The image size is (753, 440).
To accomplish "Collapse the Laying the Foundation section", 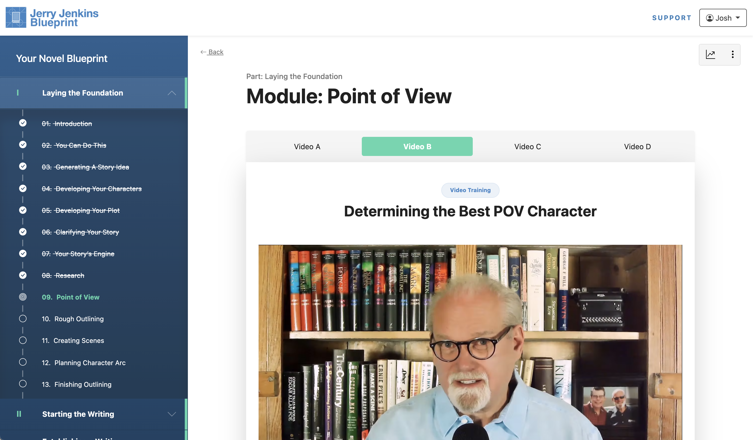I will pos(172,93).
